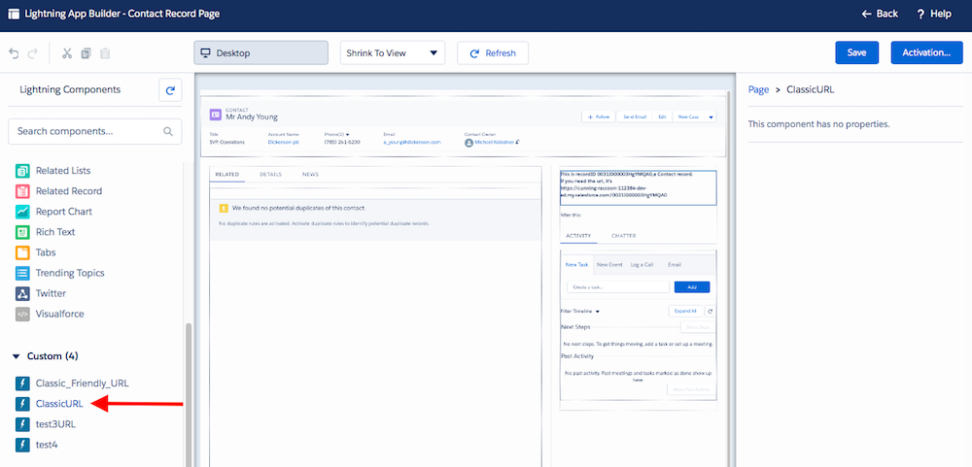Click the cut scissors icon
The image size is (972, 467).
(x=67, y=53)
